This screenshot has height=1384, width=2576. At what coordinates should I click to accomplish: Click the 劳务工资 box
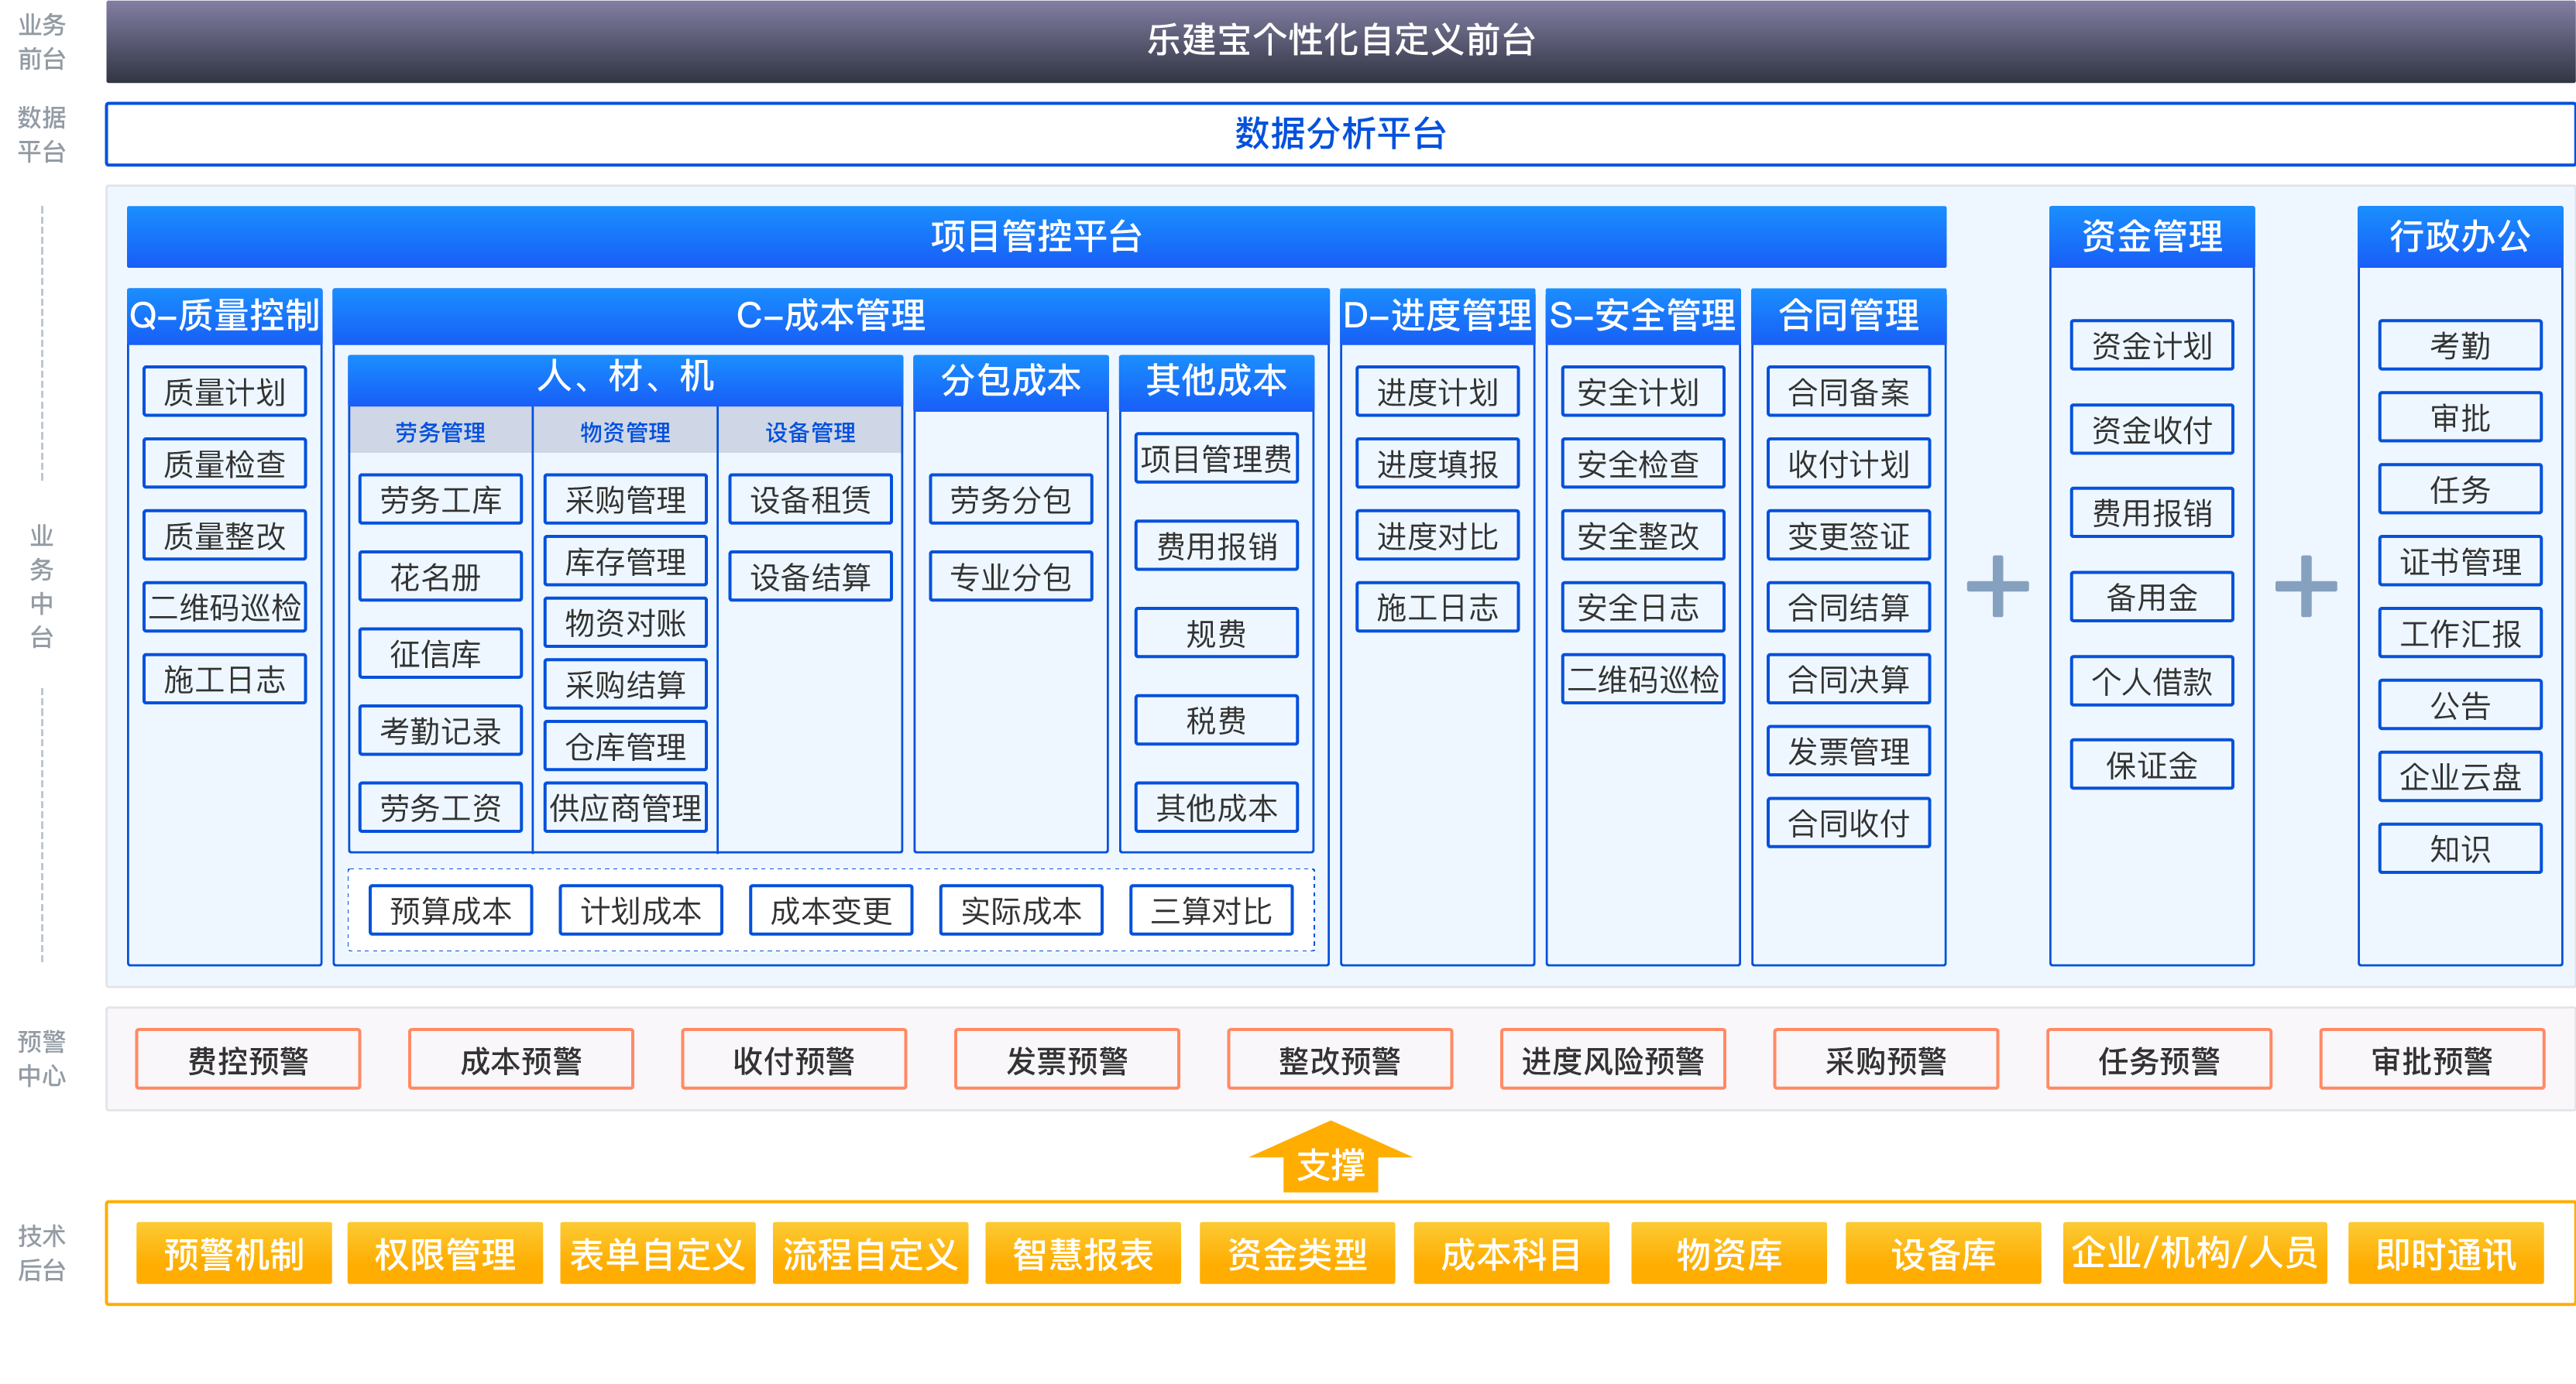(440, 807)
